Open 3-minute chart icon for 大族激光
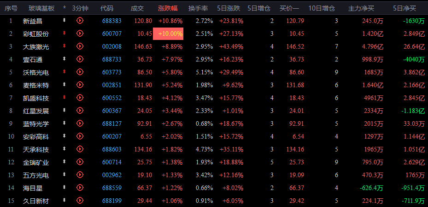Image resolution: width=428 pixels, height=207 pixels. point(80,46)
